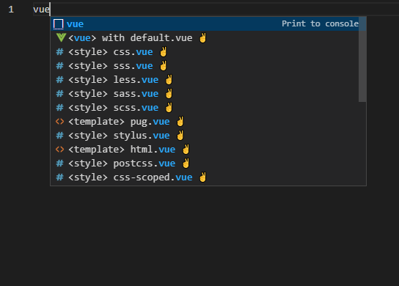Click the hash icon of less.vue row
Screen dimensions: 399x286
(60, 80)
